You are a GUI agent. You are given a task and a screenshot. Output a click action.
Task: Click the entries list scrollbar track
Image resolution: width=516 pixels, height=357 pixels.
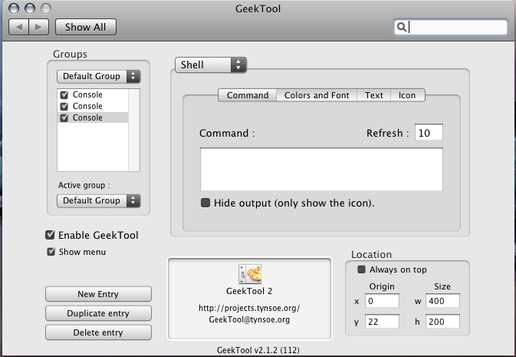point(134,130)
